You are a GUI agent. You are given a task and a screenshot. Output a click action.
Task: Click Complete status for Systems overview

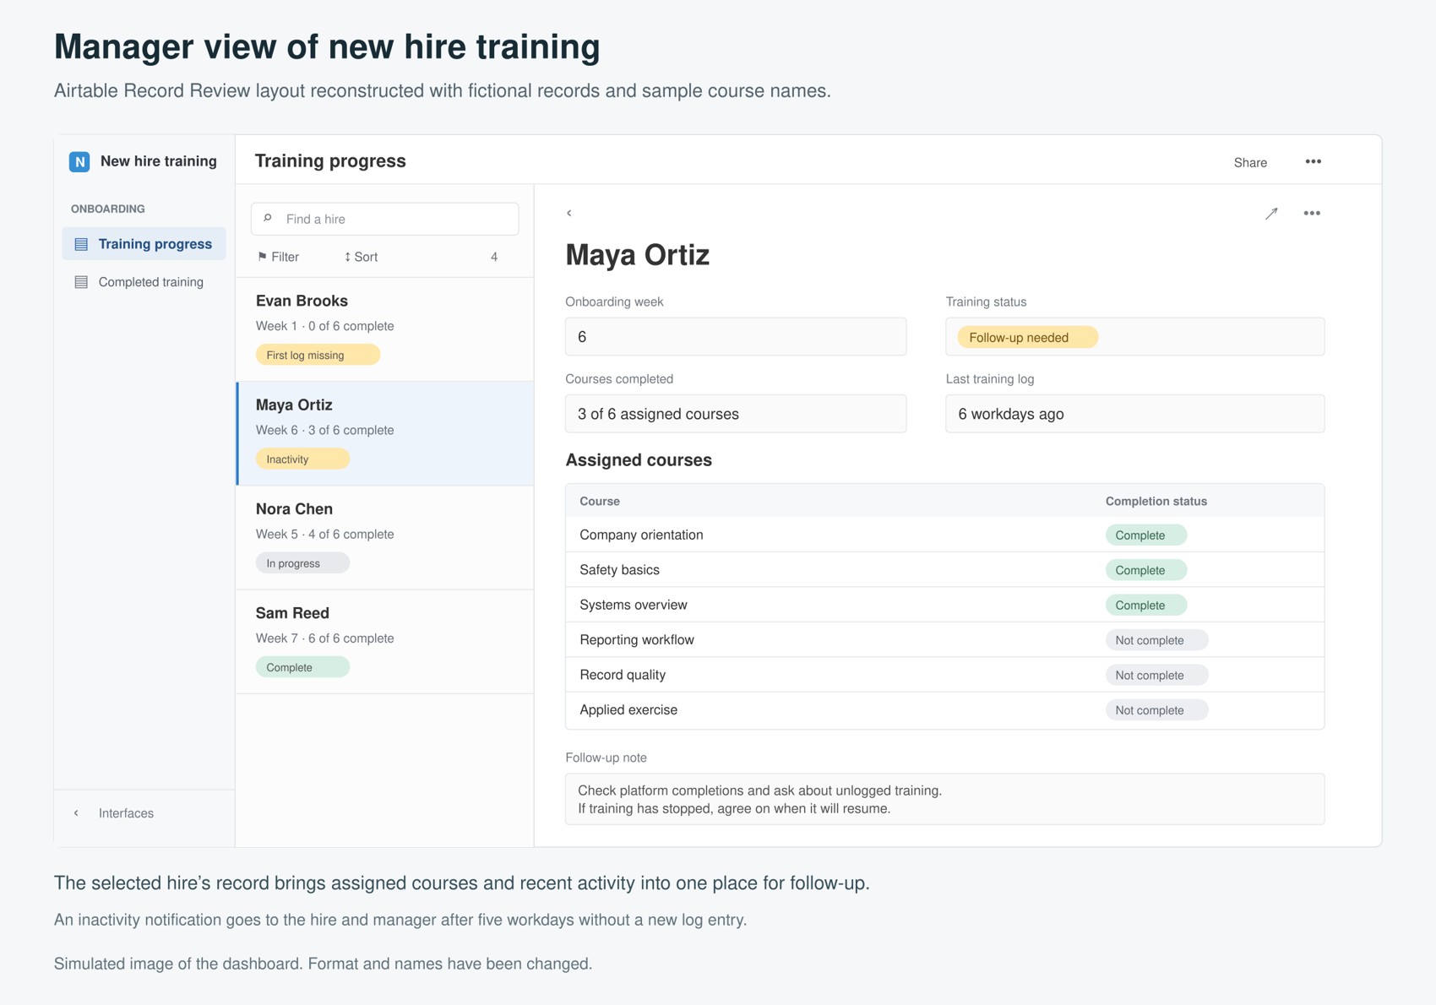(x=1145, y=606)
